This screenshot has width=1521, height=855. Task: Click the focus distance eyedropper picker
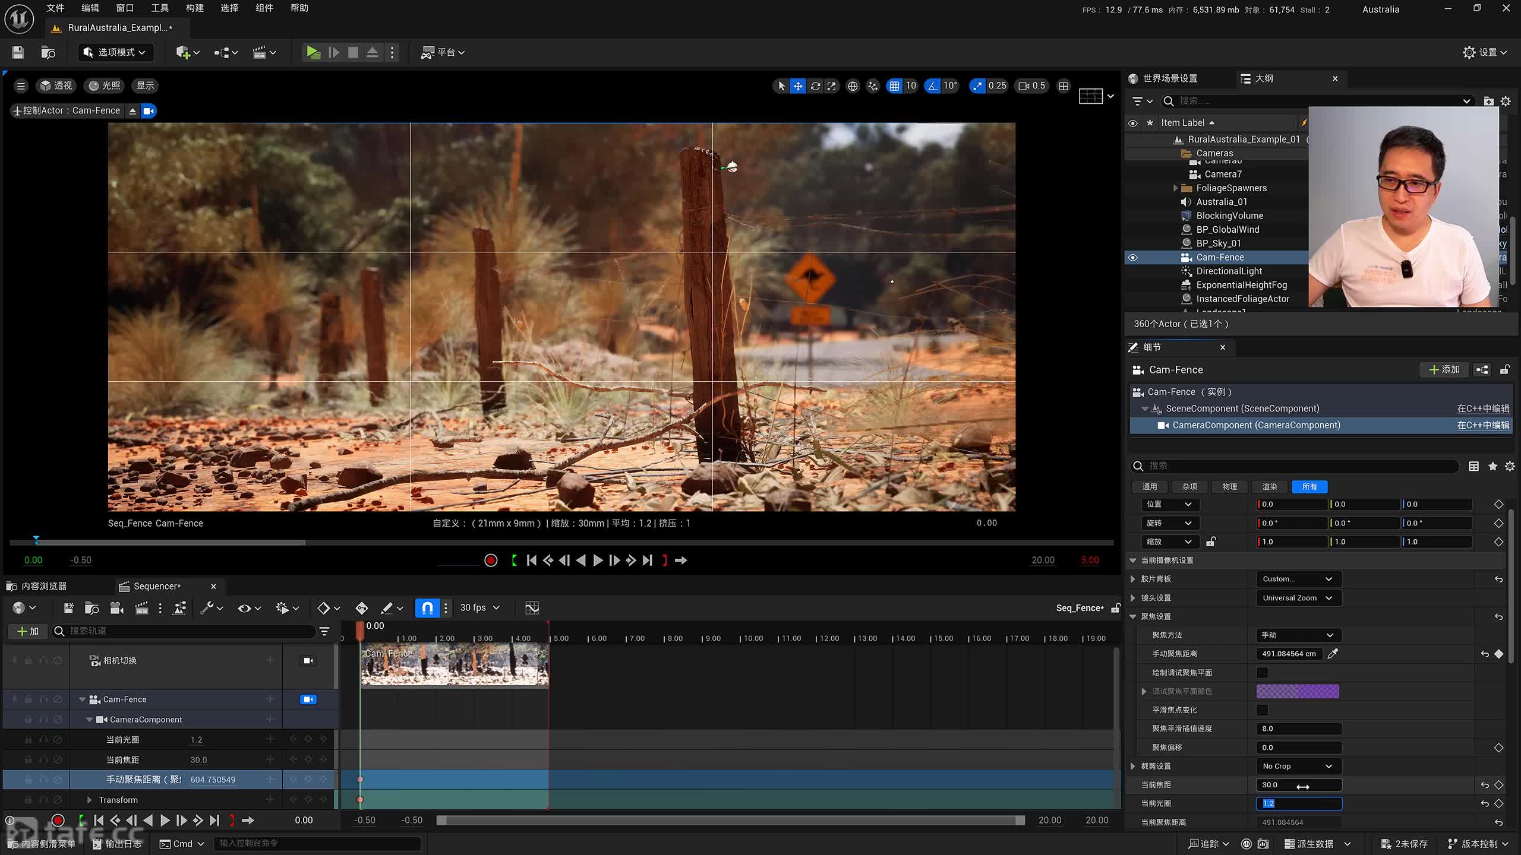tap(1333, 654)
